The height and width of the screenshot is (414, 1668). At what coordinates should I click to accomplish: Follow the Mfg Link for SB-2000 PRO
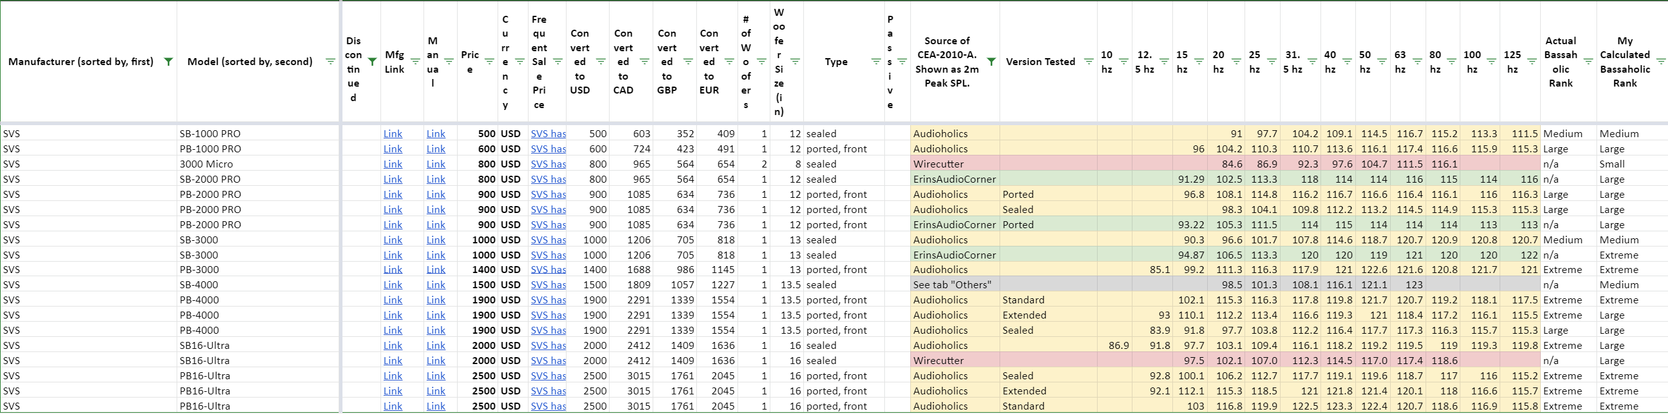[393, 179]
